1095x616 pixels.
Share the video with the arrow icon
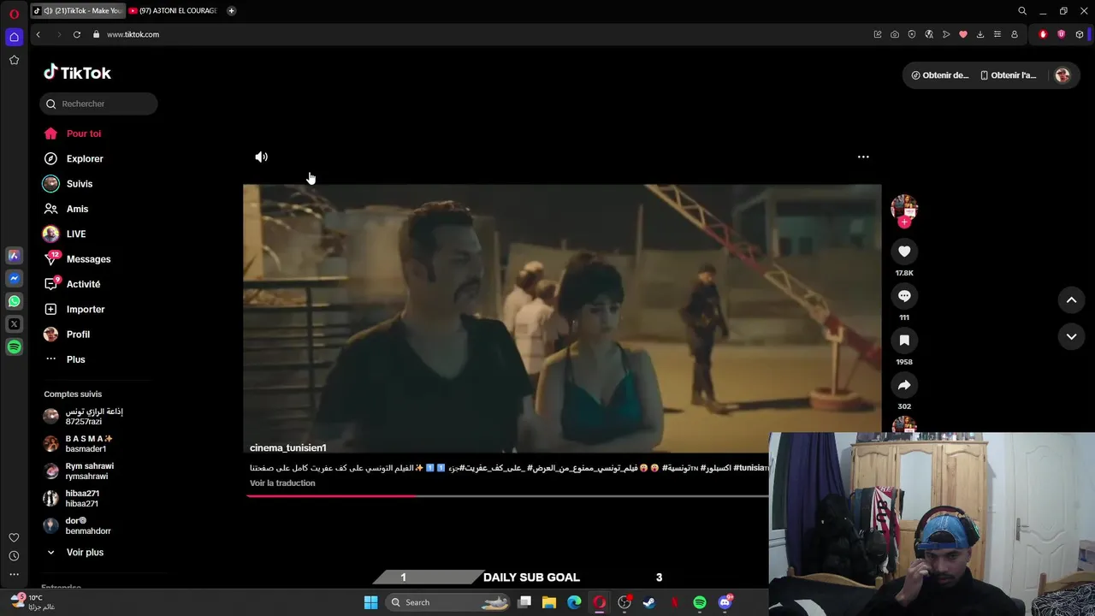tap(904, 385)
